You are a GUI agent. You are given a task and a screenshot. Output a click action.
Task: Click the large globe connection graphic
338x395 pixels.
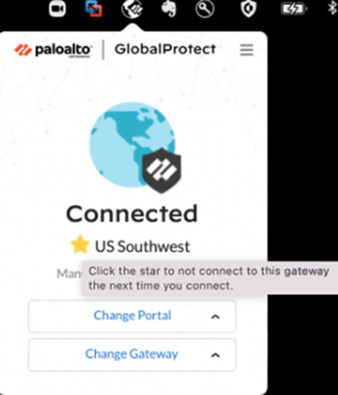pyautogui.click(x=132, y=144)
